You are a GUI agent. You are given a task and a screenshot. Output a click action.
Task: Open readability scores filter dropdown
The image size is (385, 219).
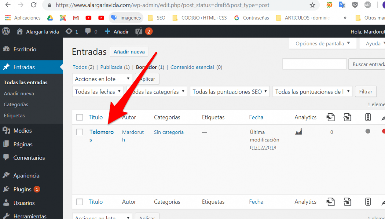click(x=312, y=92)
